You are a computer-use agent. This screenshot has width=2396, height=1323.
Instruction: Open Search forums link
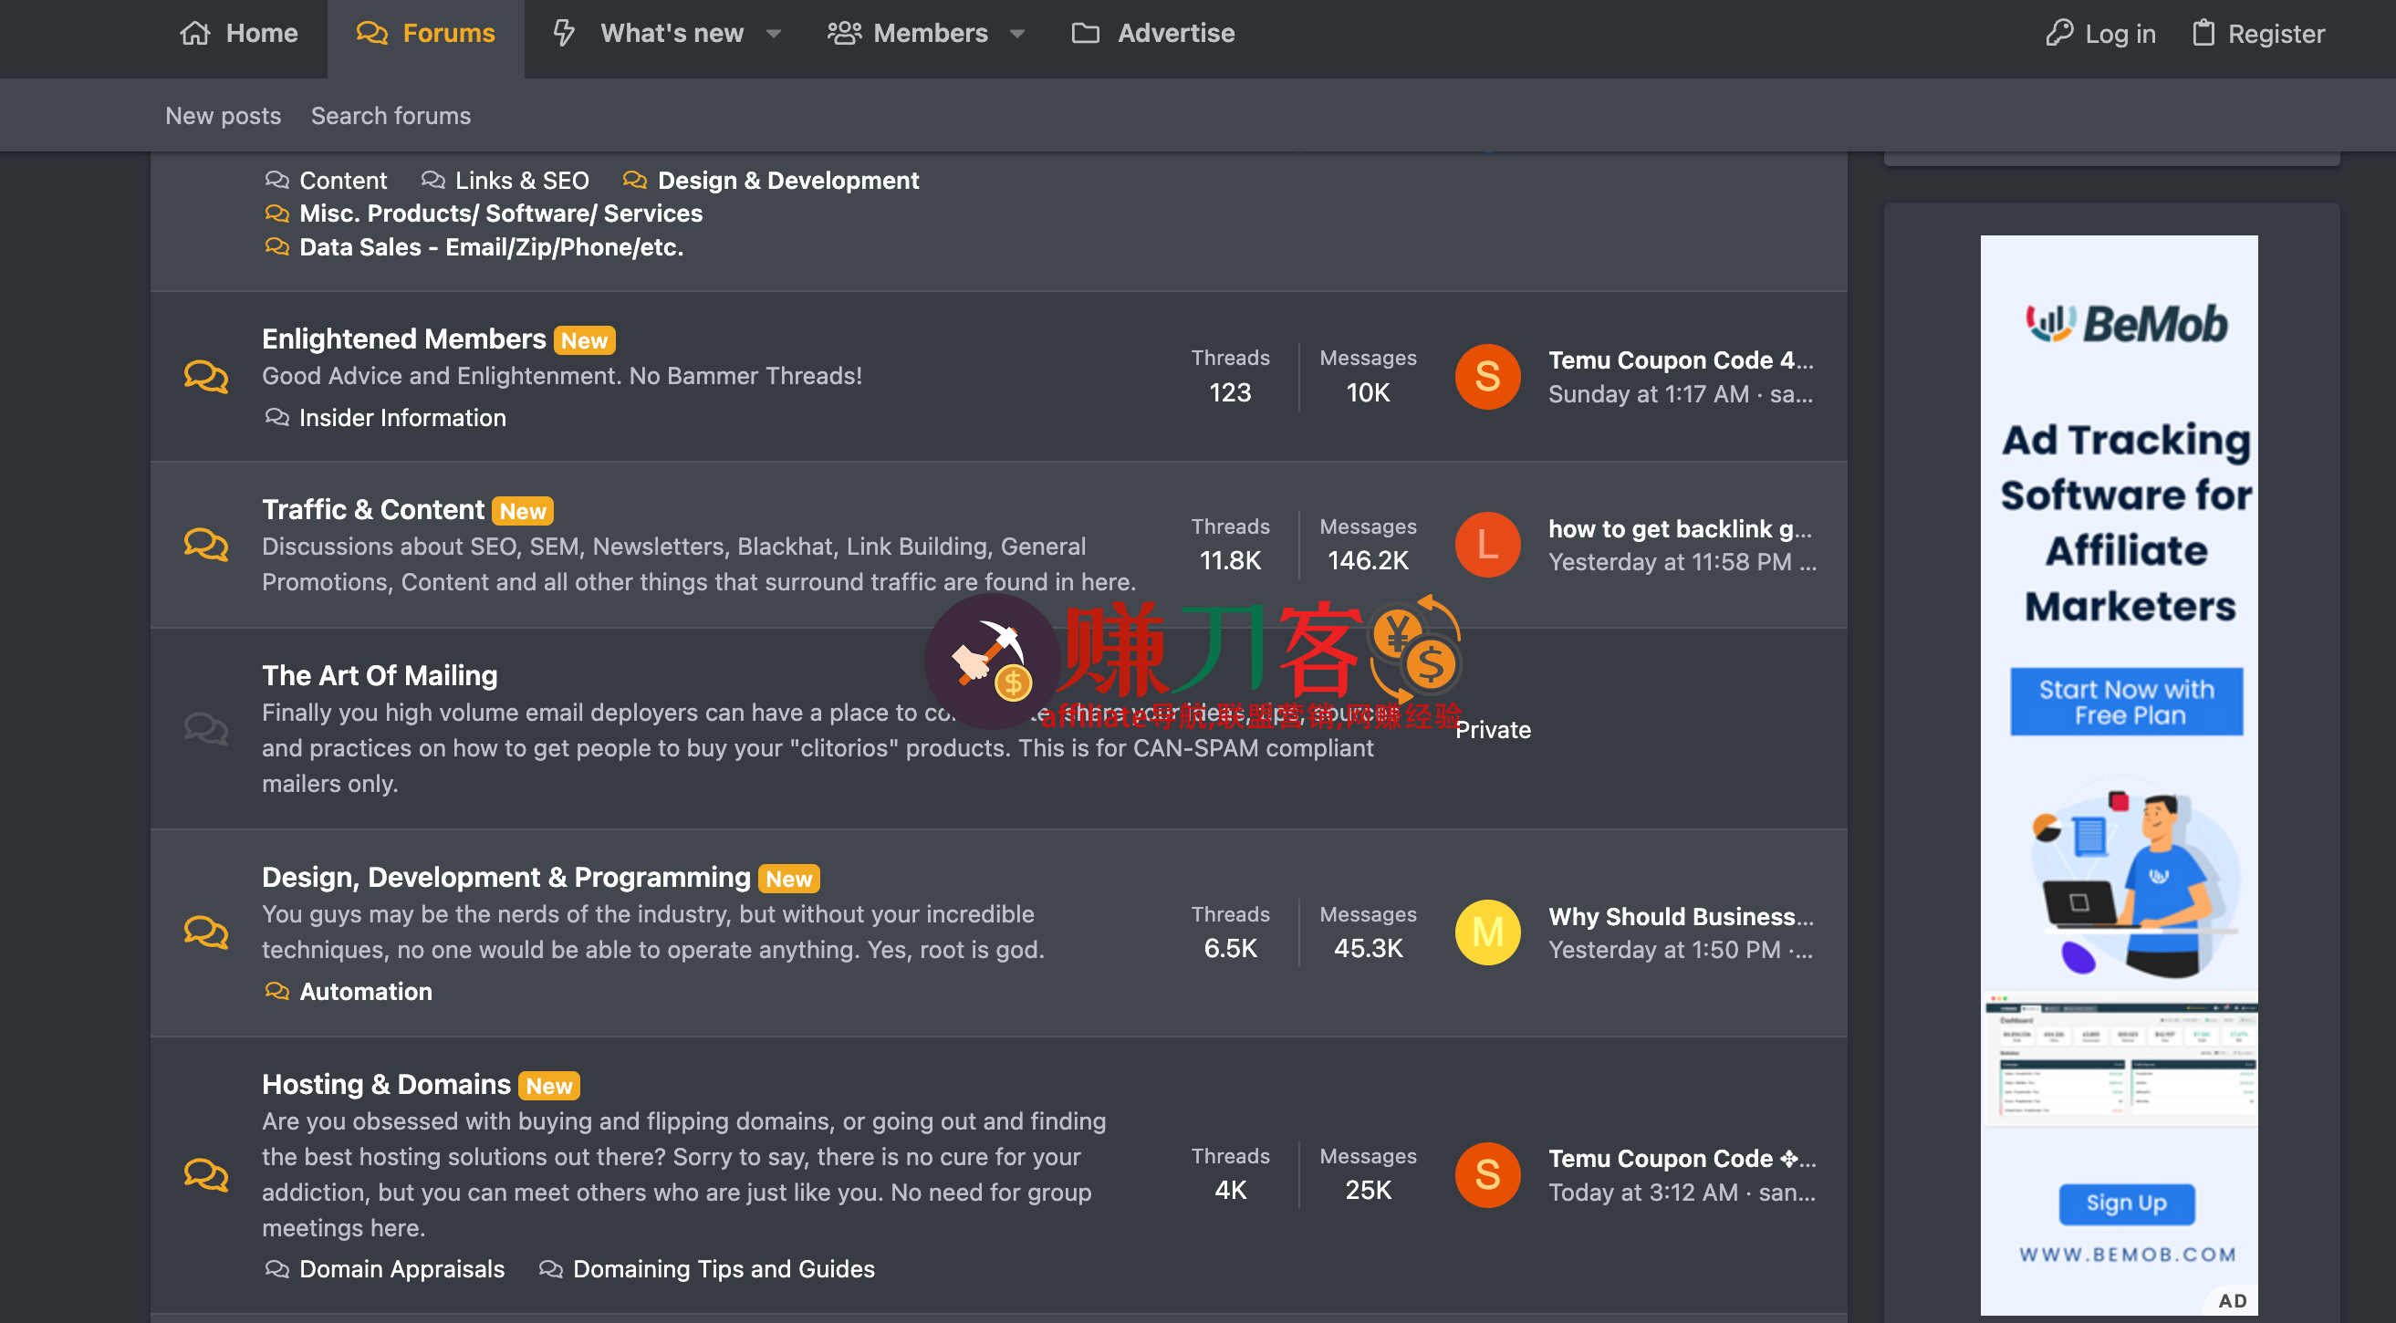pyautogui.click(x=391, y=115)
